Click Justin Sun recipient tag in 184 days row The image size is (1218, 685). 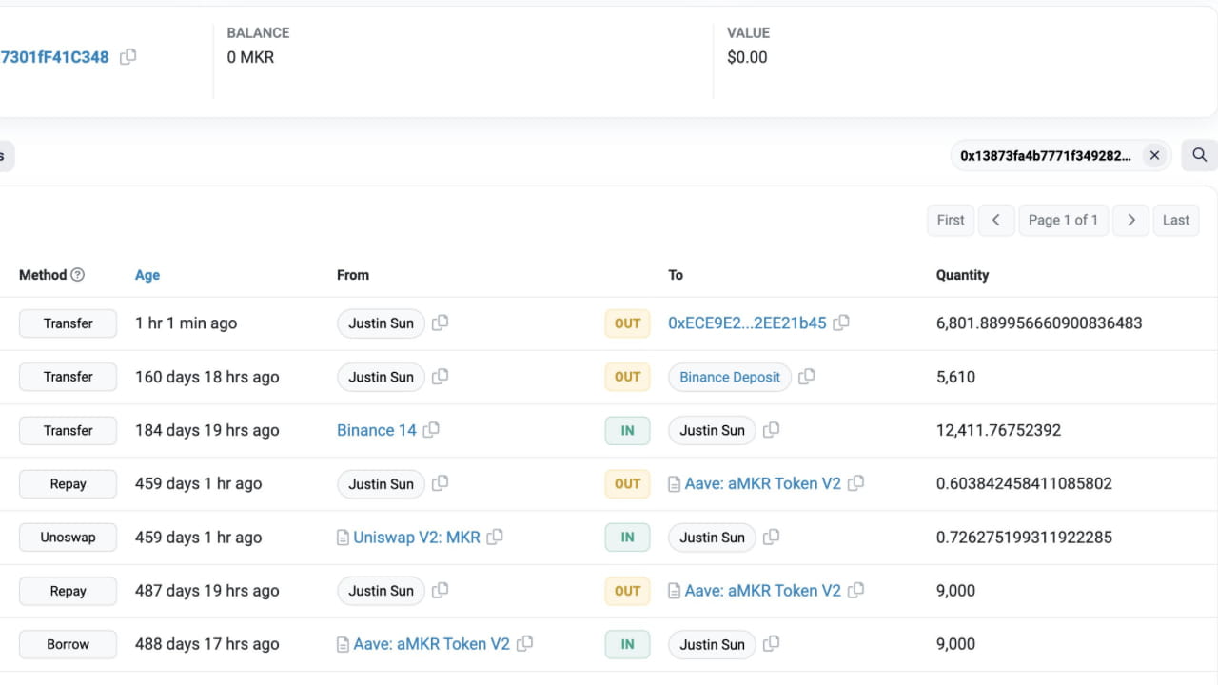tap(712, 430)
